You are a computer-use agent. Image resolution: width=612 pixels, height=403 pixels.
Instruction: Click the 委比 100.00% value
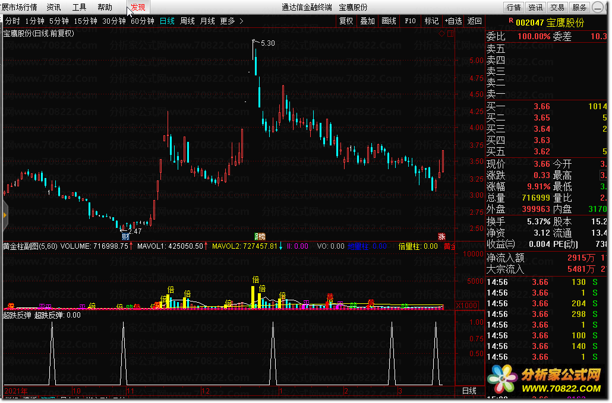point(534,37)
